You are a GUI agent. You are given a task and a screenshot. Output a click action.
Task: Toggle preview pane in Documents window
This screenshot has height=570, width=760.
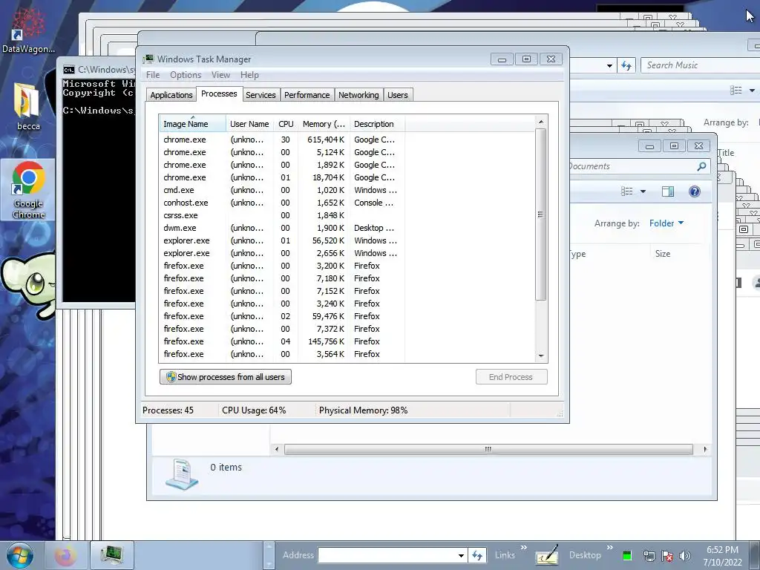[668, 191]
